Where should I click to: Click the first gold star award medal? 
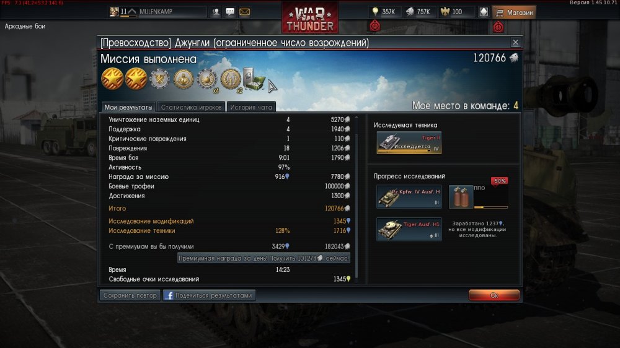pos(112,79)
